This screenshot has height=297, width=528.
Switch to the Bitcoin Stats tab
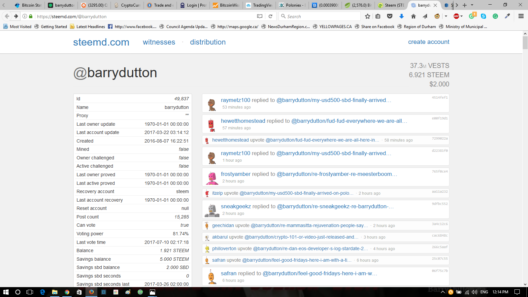28,5
